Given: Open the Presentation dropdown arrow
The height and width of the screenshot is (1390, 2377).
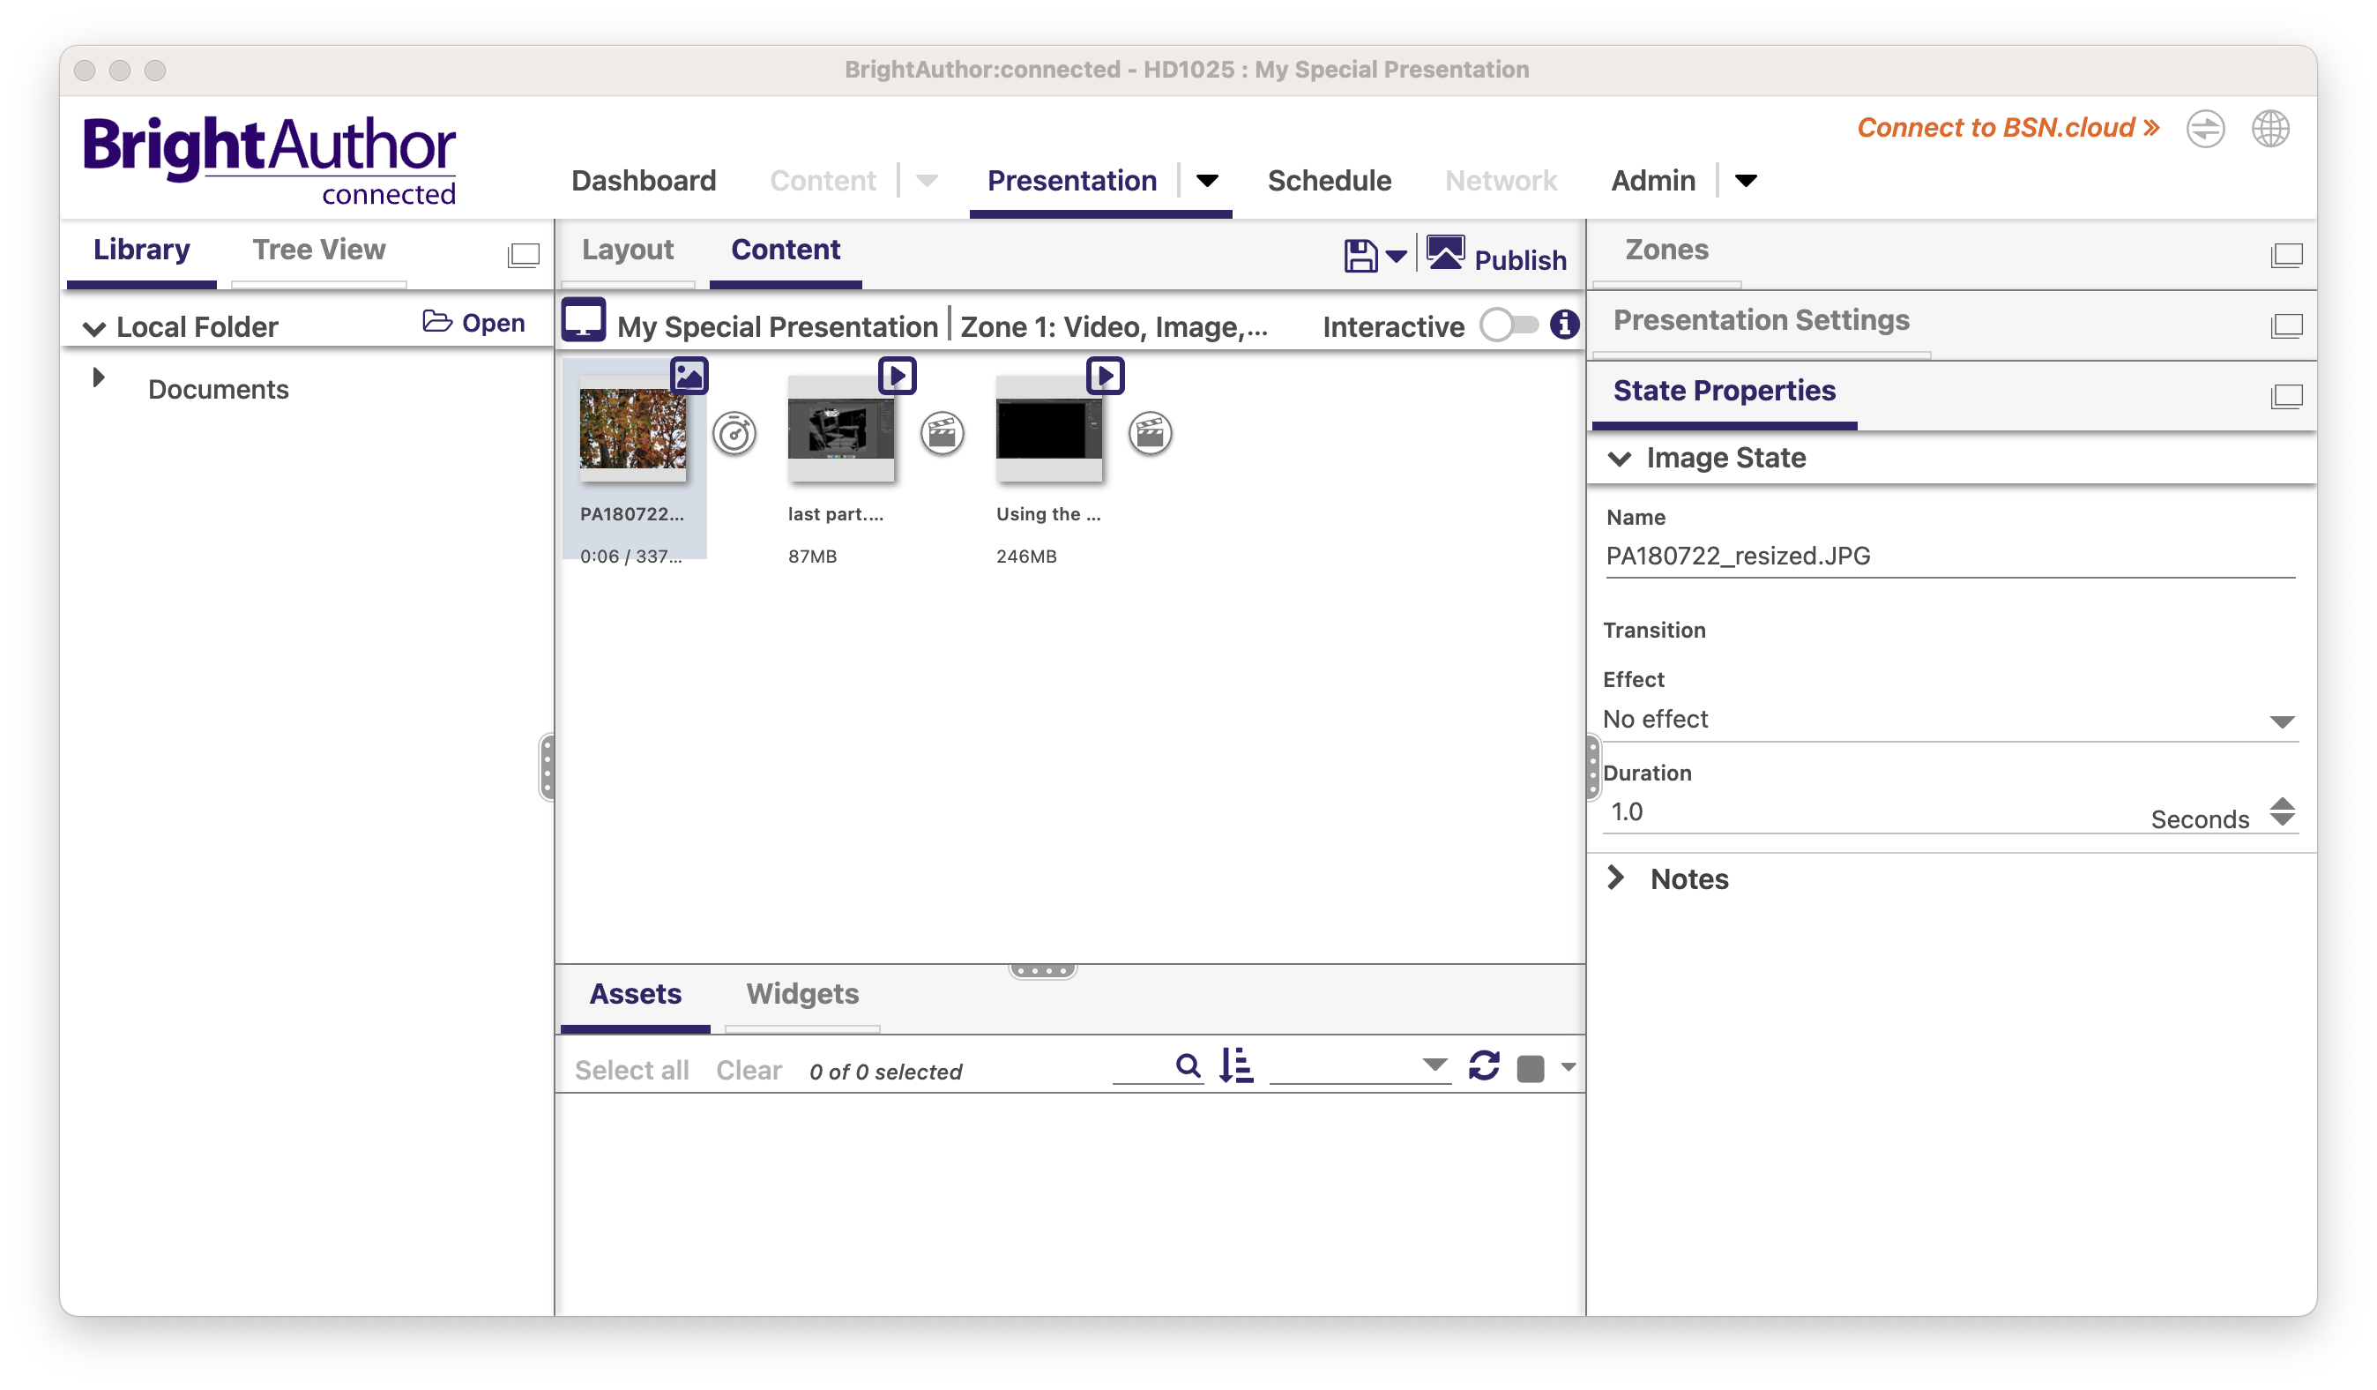Looking at the screenshot, I should (x=1206, y=180).
